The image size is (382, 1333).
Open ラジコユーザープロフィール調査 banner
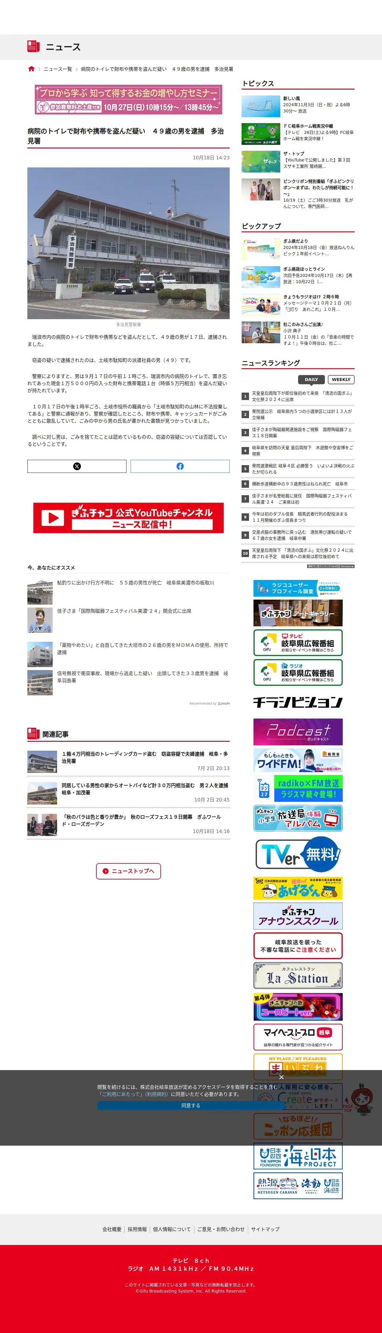pos(298,588)
